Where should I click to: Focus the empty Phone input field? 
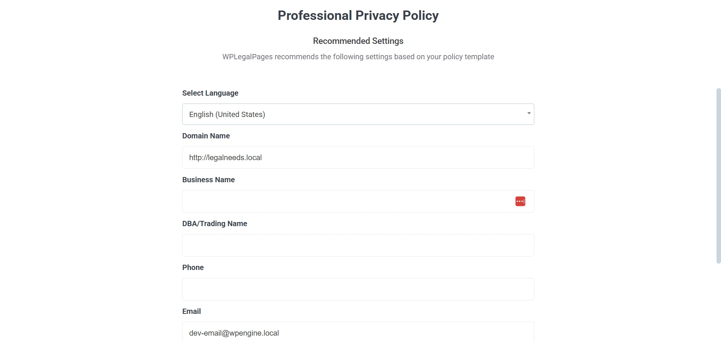point(358,289)
